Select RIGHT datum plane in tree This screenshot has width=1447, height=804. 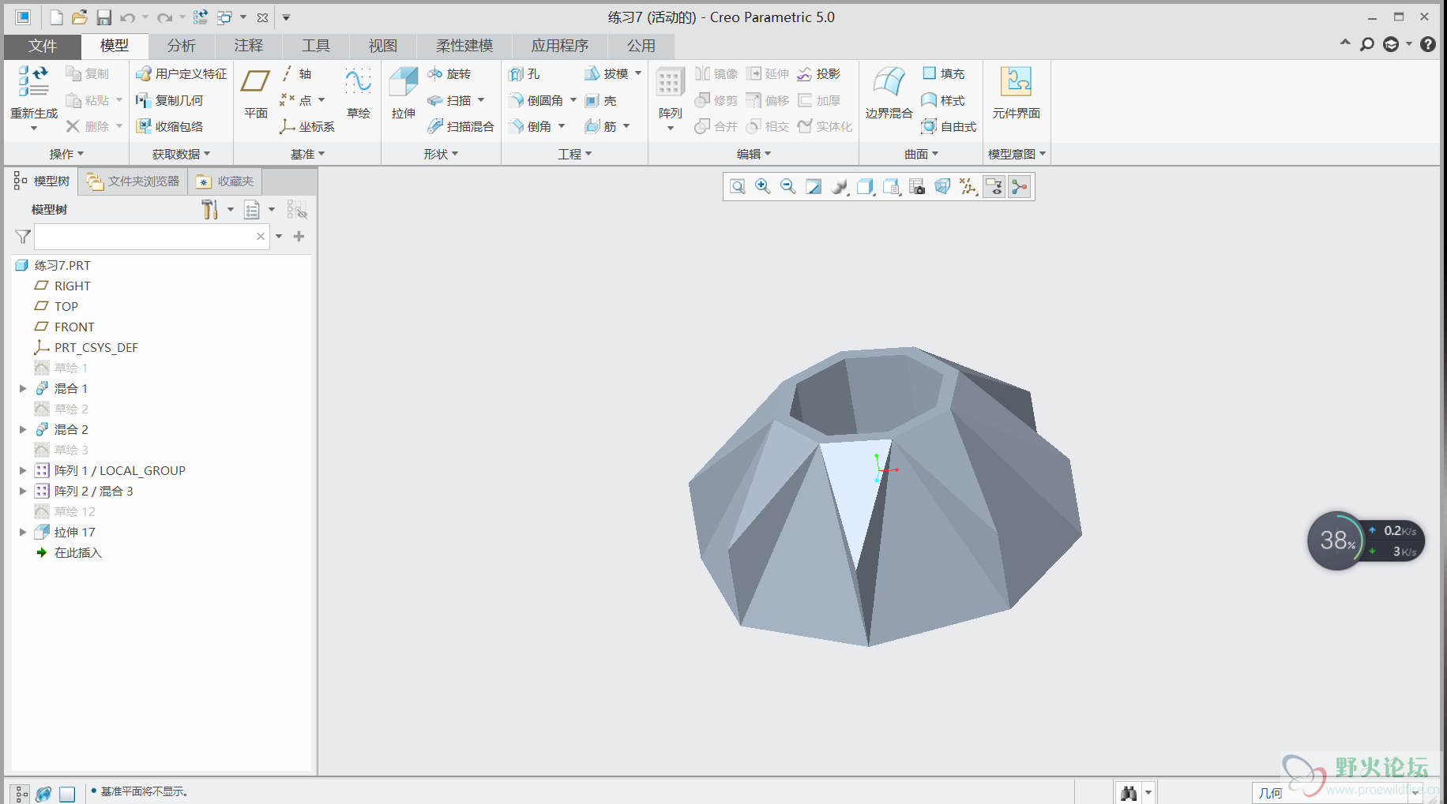point(62,286)
